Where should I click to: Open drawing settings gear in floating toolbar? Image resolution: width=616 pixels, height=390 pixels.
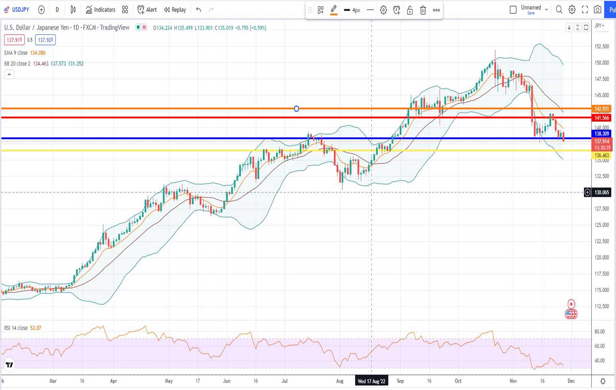pyautogui.click(x=383, y=10)
